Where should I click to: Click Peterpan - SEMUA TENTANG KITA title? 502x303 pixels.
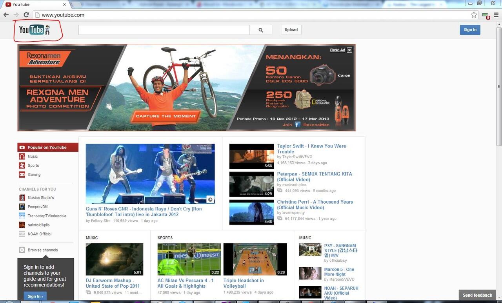[x=315, y=177]
